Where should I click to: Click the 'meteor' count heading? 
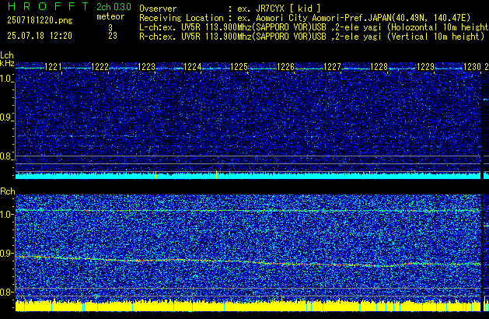(110, 16)
